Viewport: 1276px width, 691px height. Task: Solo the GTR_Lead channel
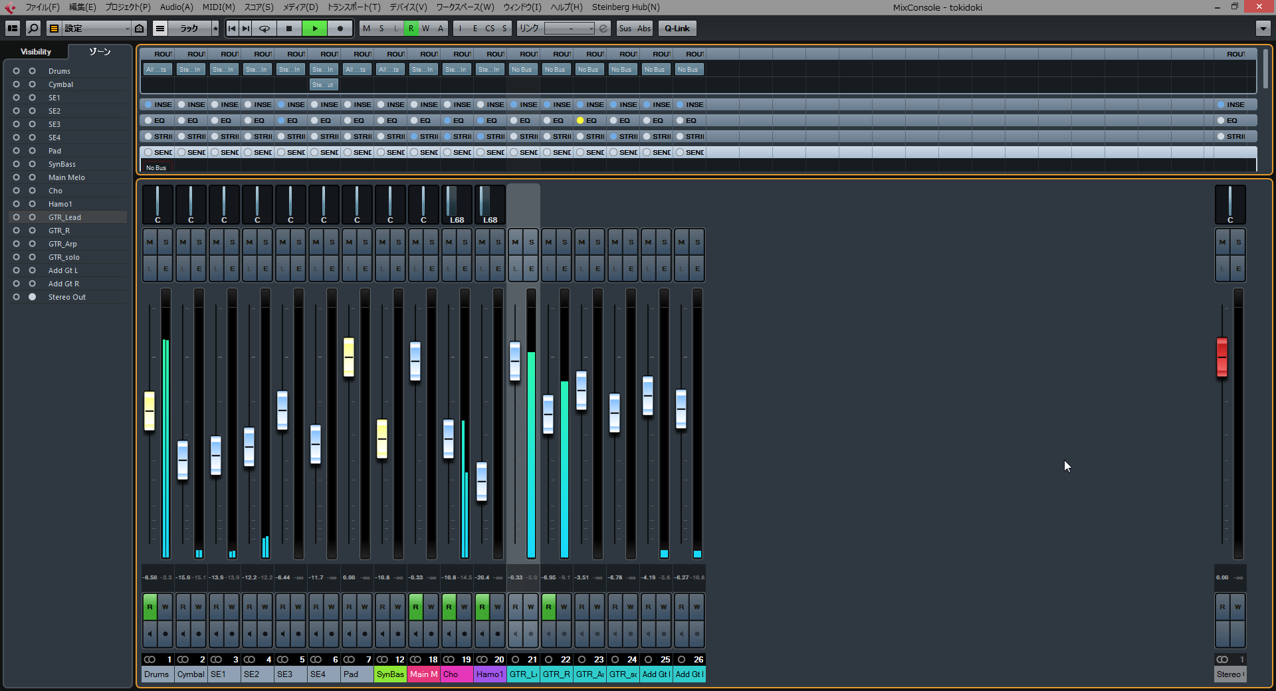[x=531, y=242]
